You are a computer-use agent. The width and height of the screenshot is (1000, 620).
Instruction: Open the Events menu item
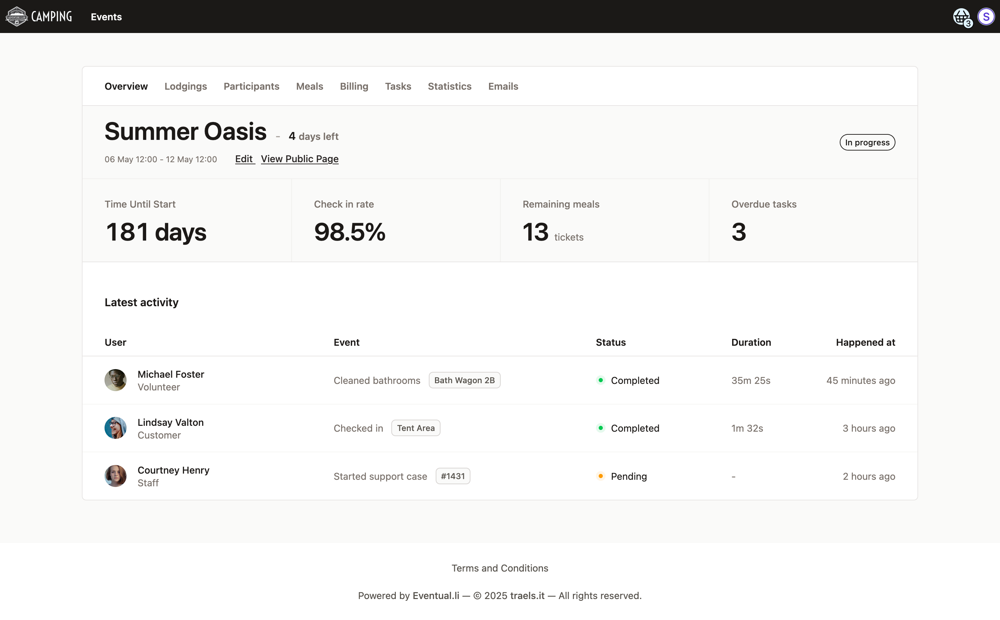[x=106, y=17]
